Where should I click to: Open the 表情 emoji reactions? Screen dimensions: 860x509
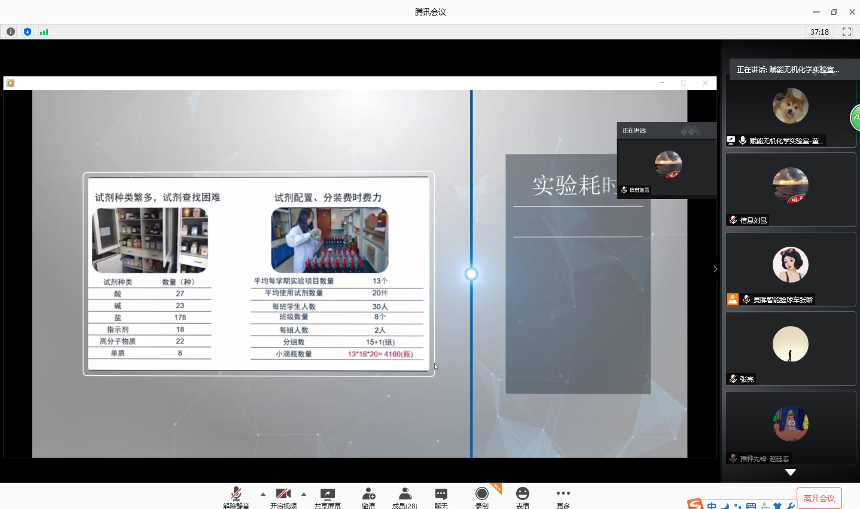click(x=523, y=496)
